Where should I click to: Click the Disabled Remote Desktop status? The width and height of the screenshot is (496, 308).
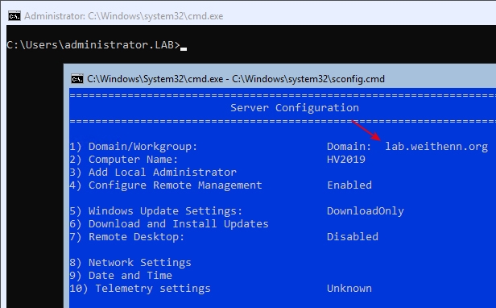coord(353,237)
